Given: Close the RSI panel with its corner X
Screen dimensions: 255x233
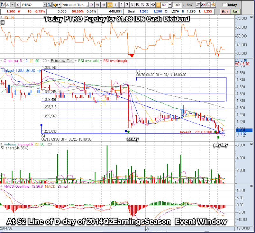Looking at the screenshot, I should [251, 17].
